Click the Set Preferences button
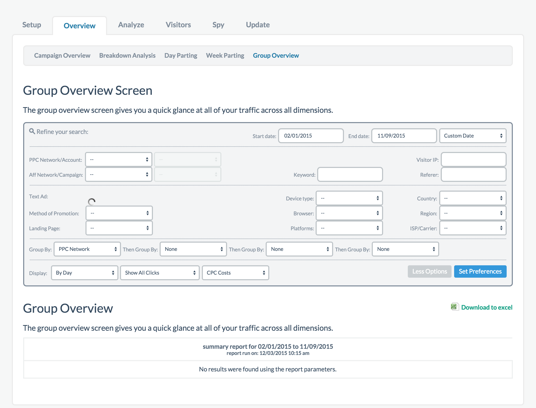This screenshot has height=408, width=536. (x=480, y=271)
